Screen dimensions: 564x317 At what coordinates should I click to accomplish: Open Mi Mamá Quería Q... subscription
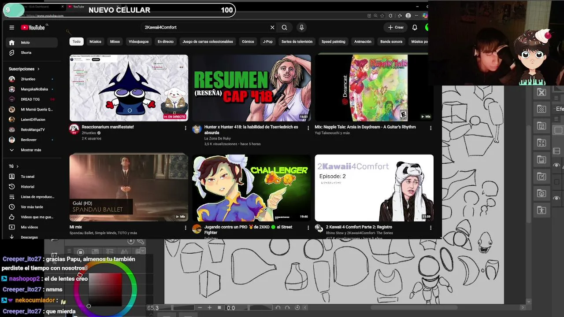32,110
